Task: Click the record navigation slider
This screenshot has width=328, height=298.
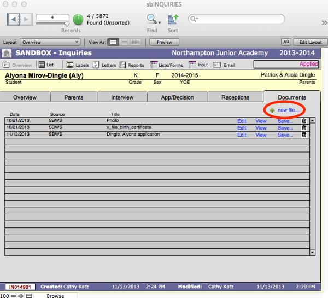Action: point(52,24)
